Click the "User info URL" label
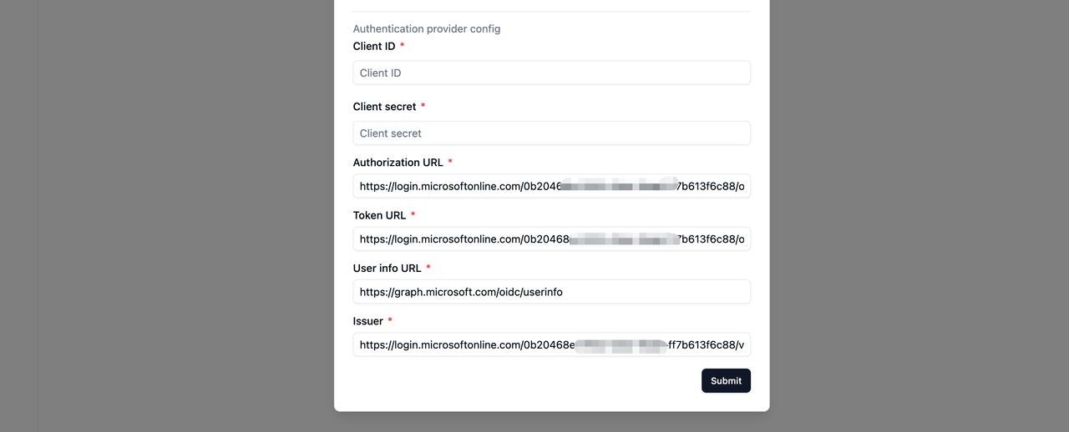This screenshot has width=1069, height=432. click(x=388, y=268)
